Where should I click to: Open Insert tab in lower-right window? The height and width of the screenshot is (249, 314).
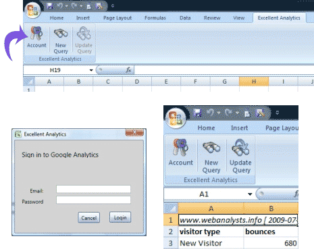tap(239, 128)
